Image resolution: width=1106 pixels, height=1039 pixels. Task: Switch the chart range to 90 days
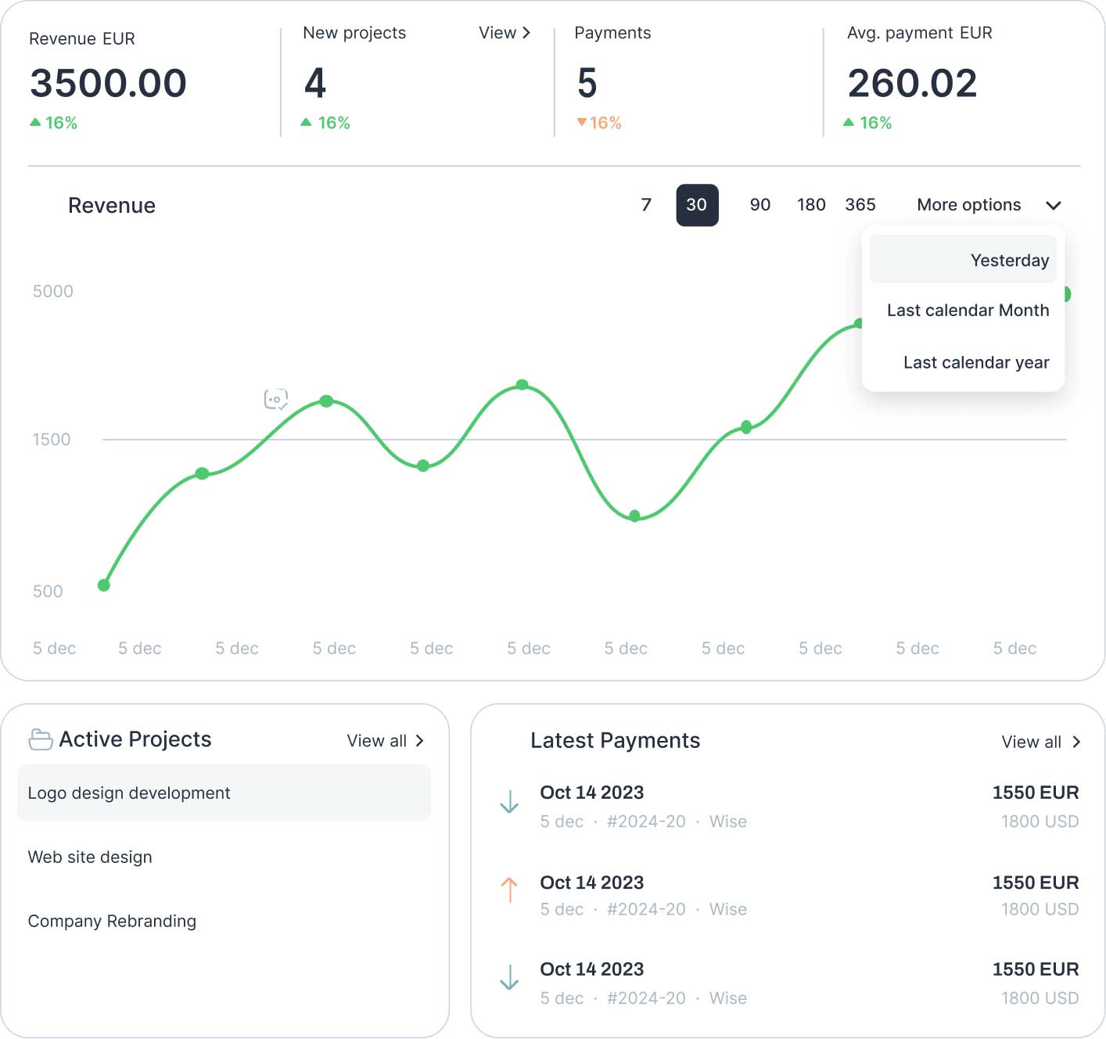coord(760,205)
